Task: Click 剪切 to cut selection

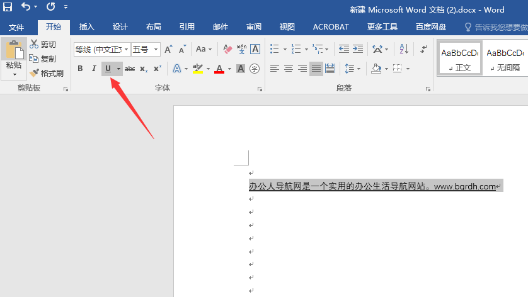Action: tap(43, 44)
